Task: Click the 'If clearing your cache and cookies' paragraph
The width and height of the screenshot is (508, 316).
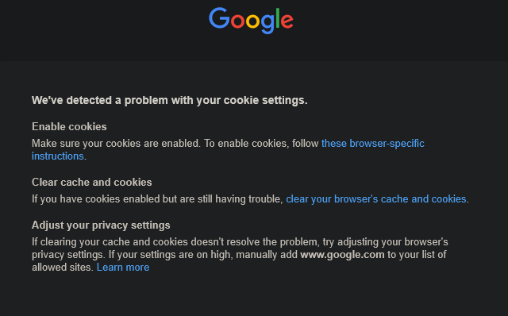Action: click(240, 254)
